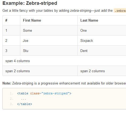The image size is (126, 113).
Task: Click the '#' column header
Action: (x=11, y=20)
